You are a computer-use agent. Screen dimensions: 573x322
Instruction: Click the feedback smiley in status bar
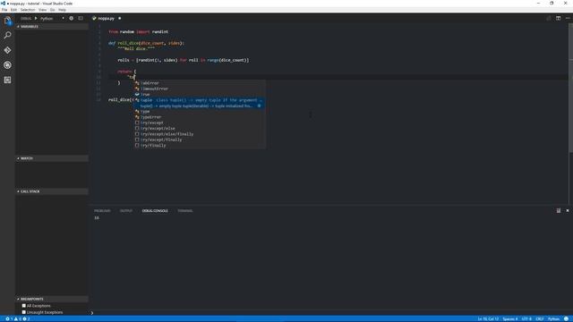point(566,318)
